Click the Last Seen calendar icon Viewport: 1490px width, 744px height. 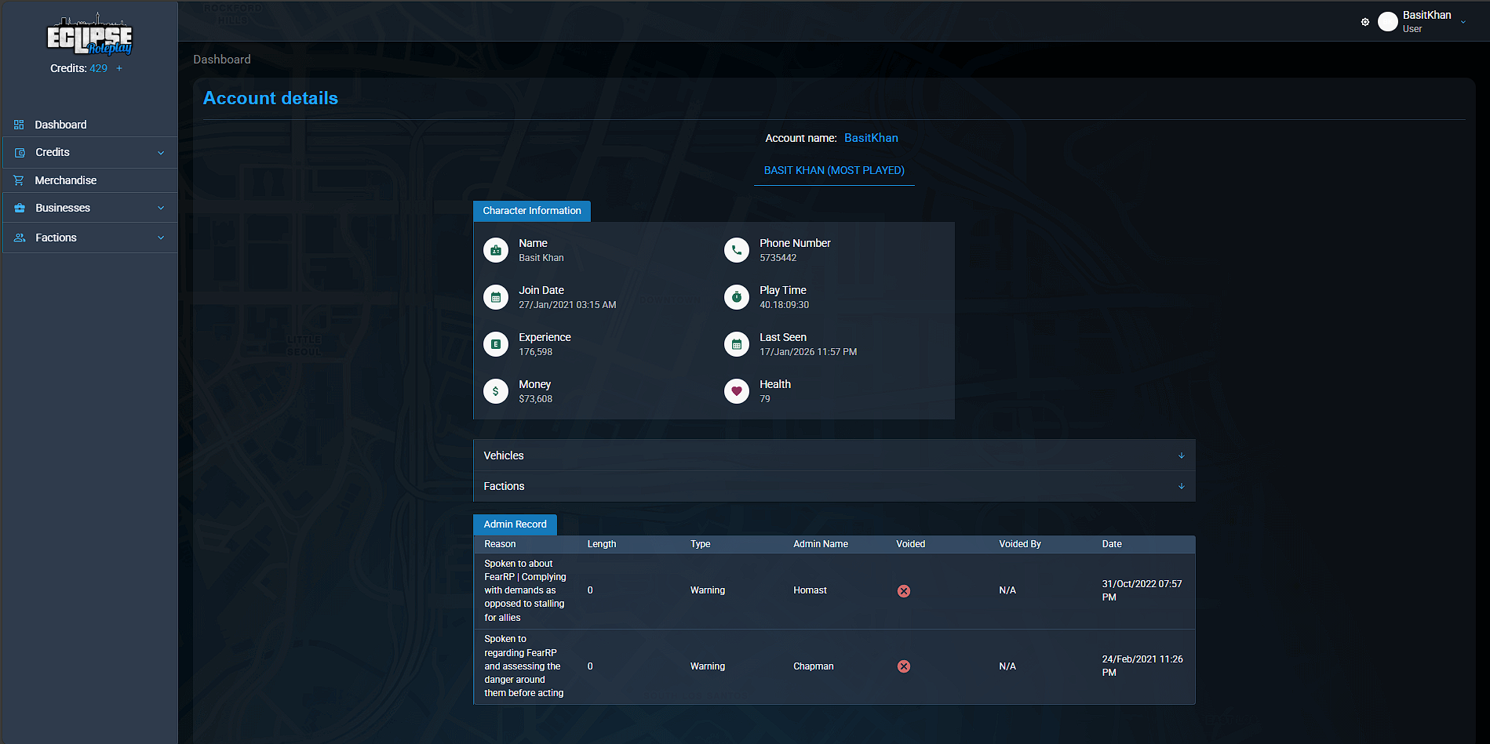737,344
